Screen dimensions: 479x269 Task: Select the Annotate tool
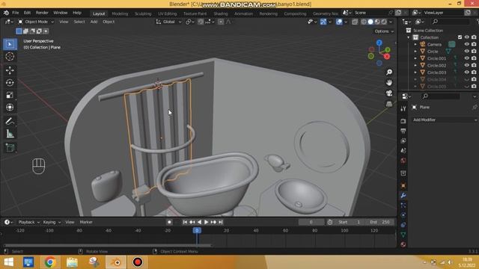pyautogui.click(x=10, y=121)
